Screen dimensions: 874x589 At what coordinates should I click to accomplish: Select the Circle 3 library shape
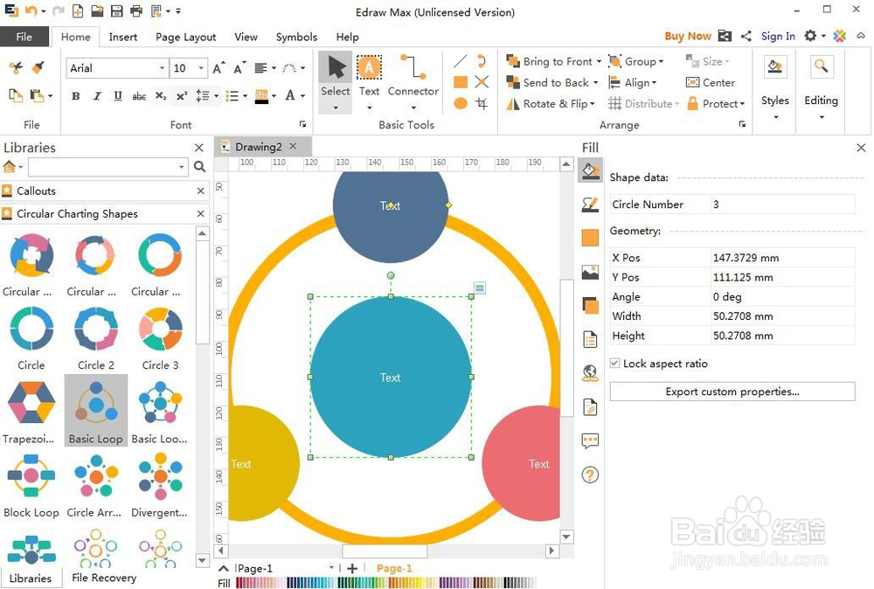(x=161, y=339)
